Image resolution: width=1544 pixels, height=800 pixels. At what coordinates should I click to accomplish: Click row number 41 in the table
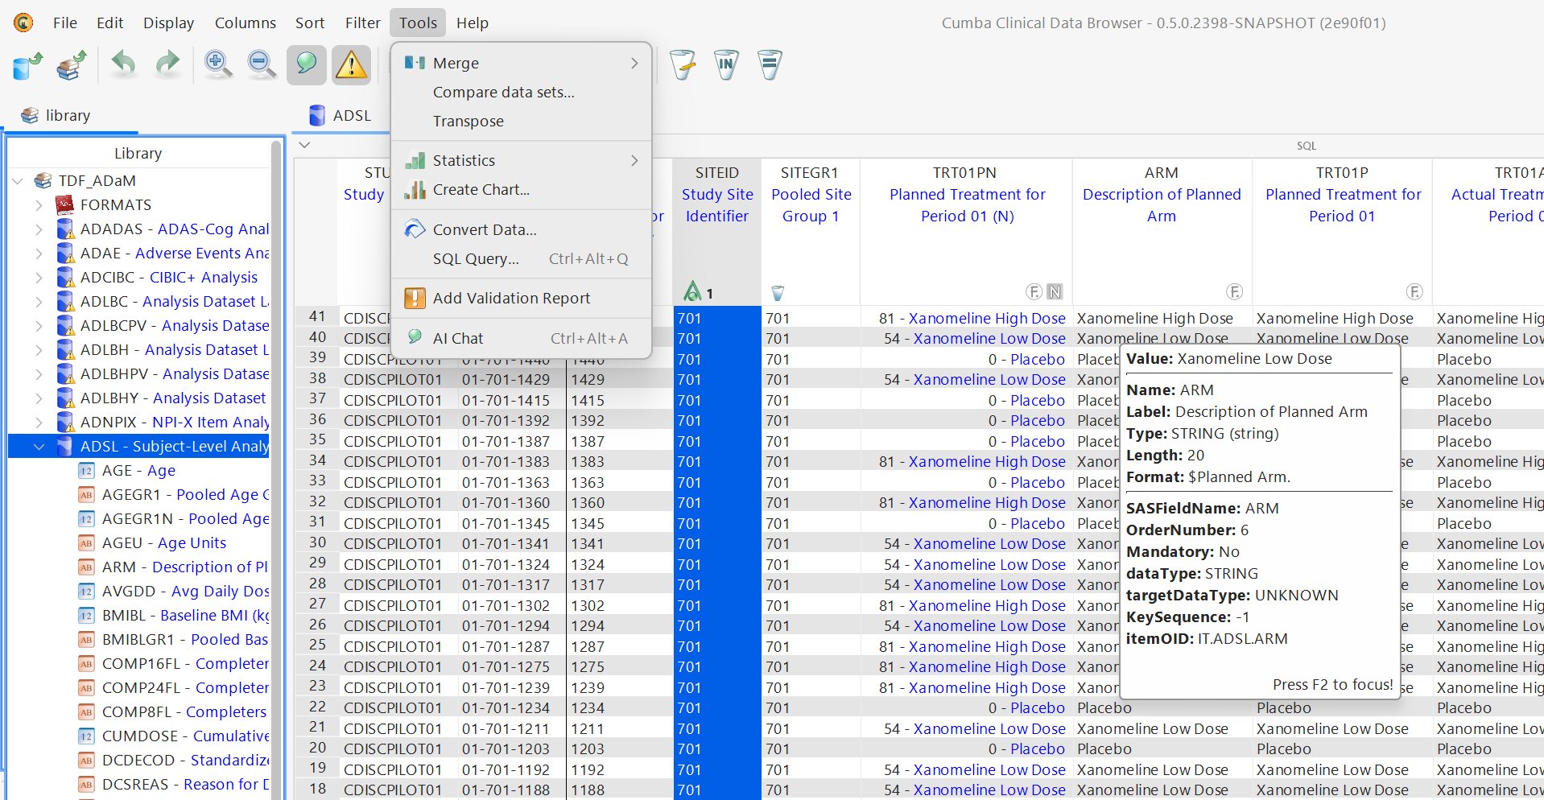tap(317, 317)
